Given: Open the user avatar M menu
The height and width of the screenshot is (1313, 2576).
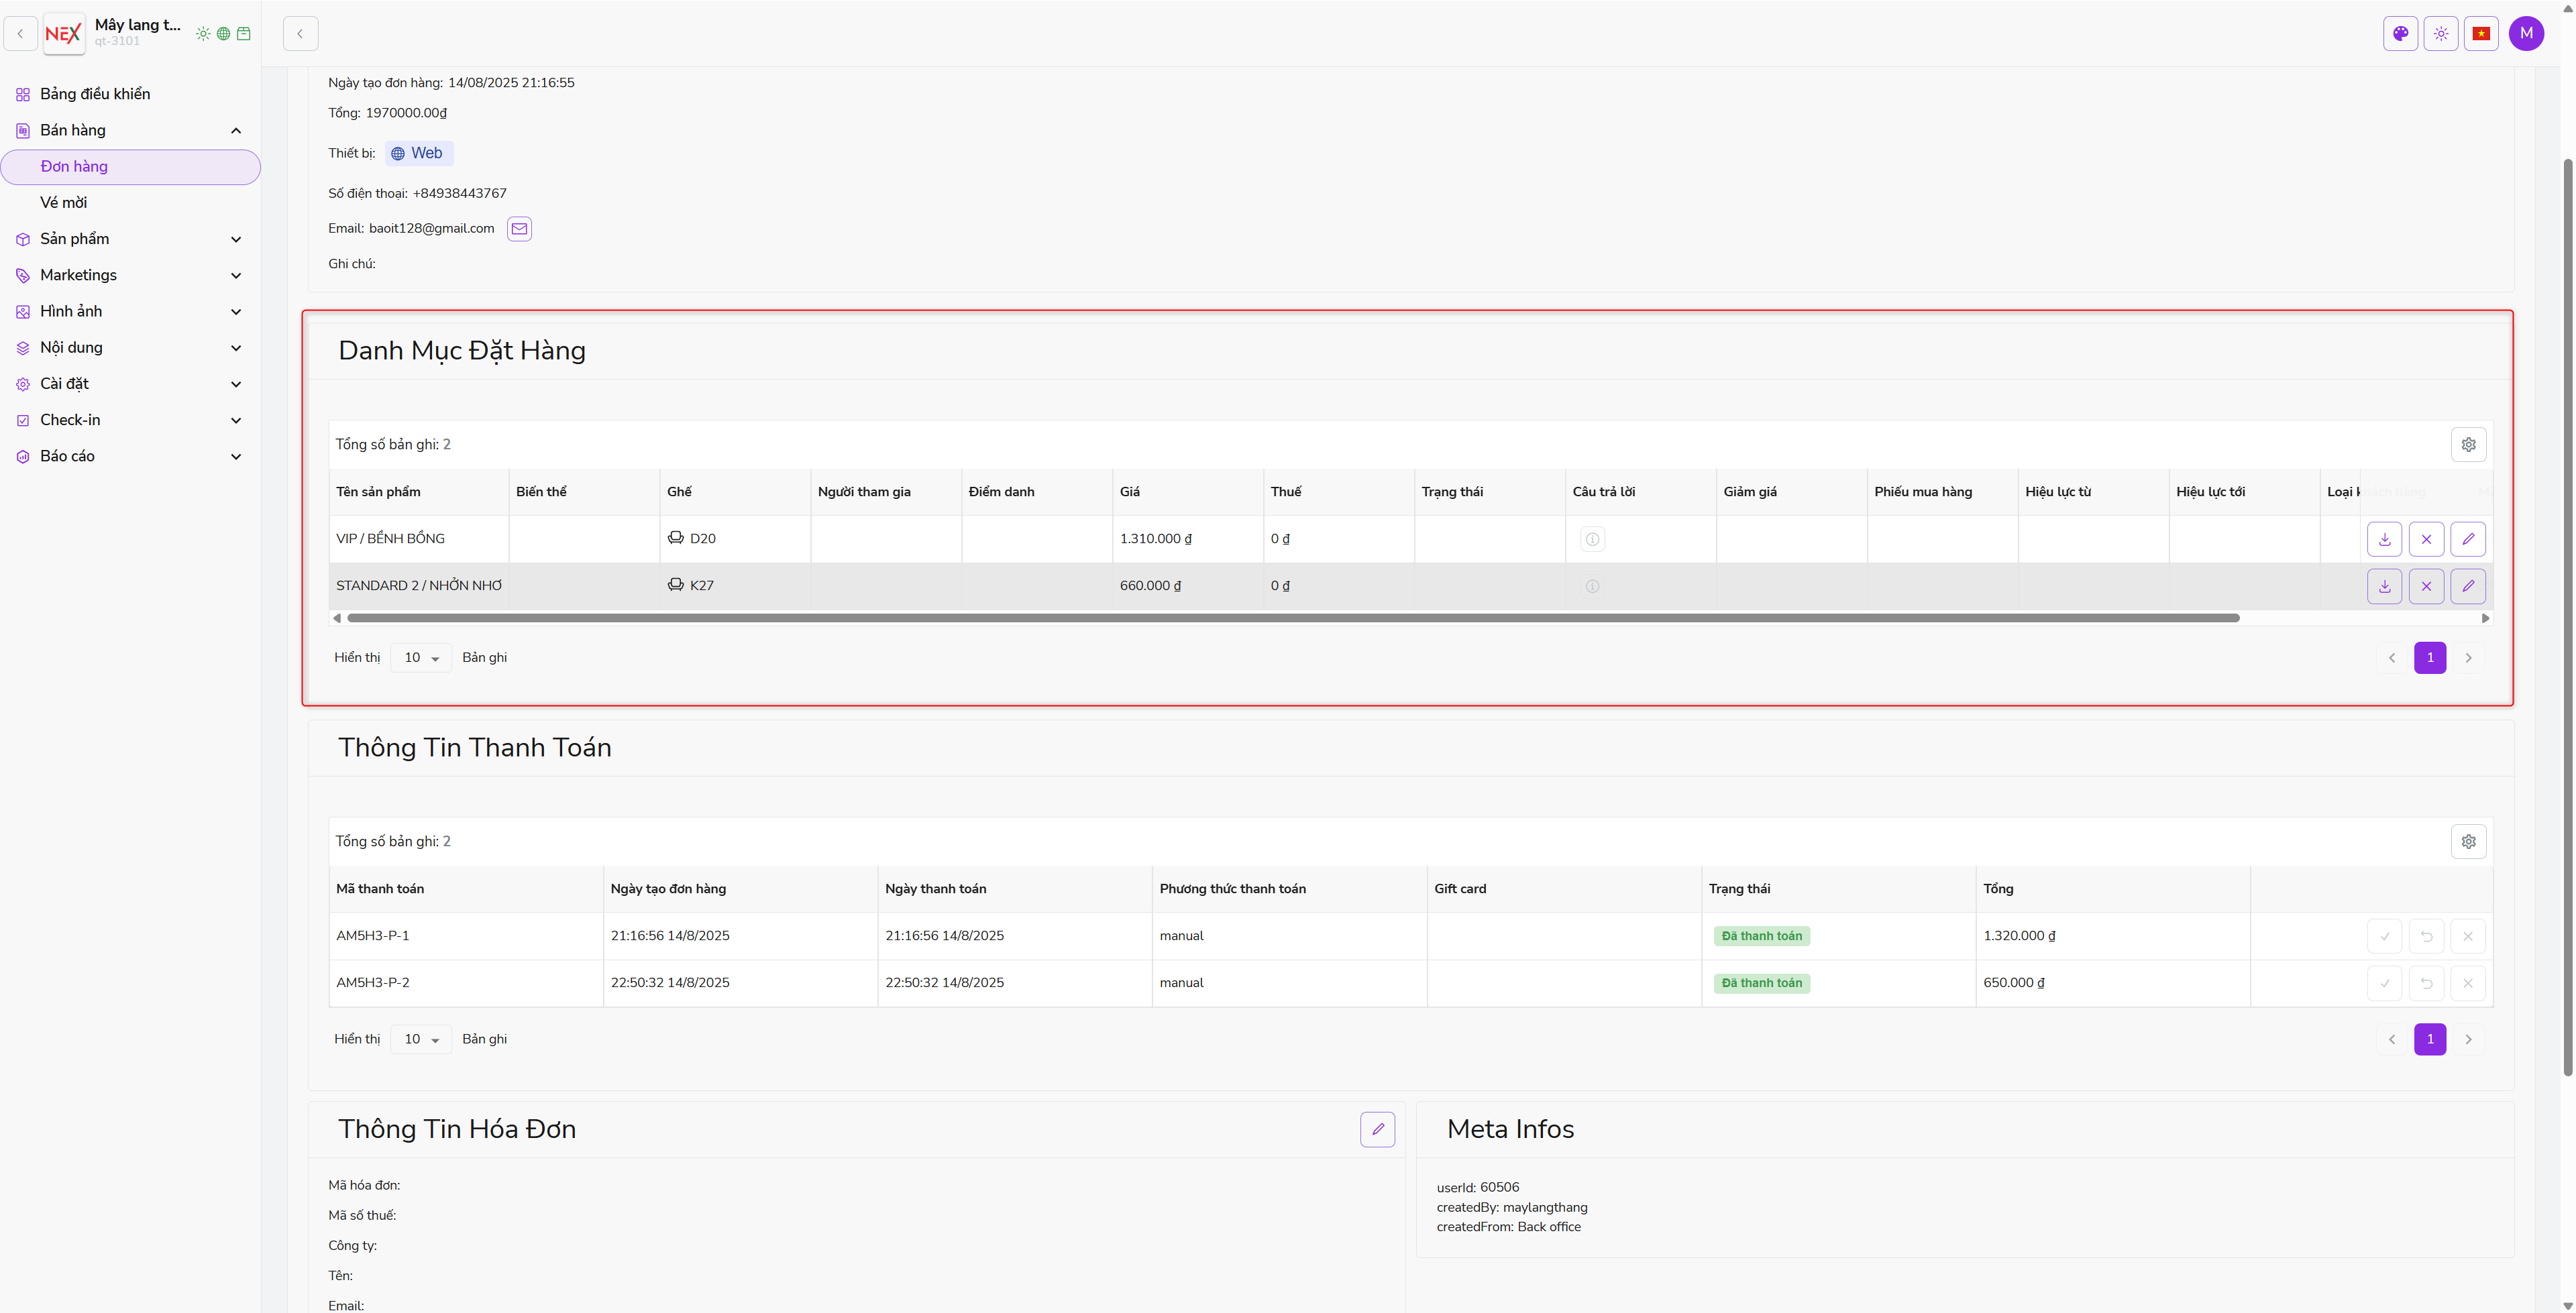Looking at the screenshot, I should (2526, 34).
